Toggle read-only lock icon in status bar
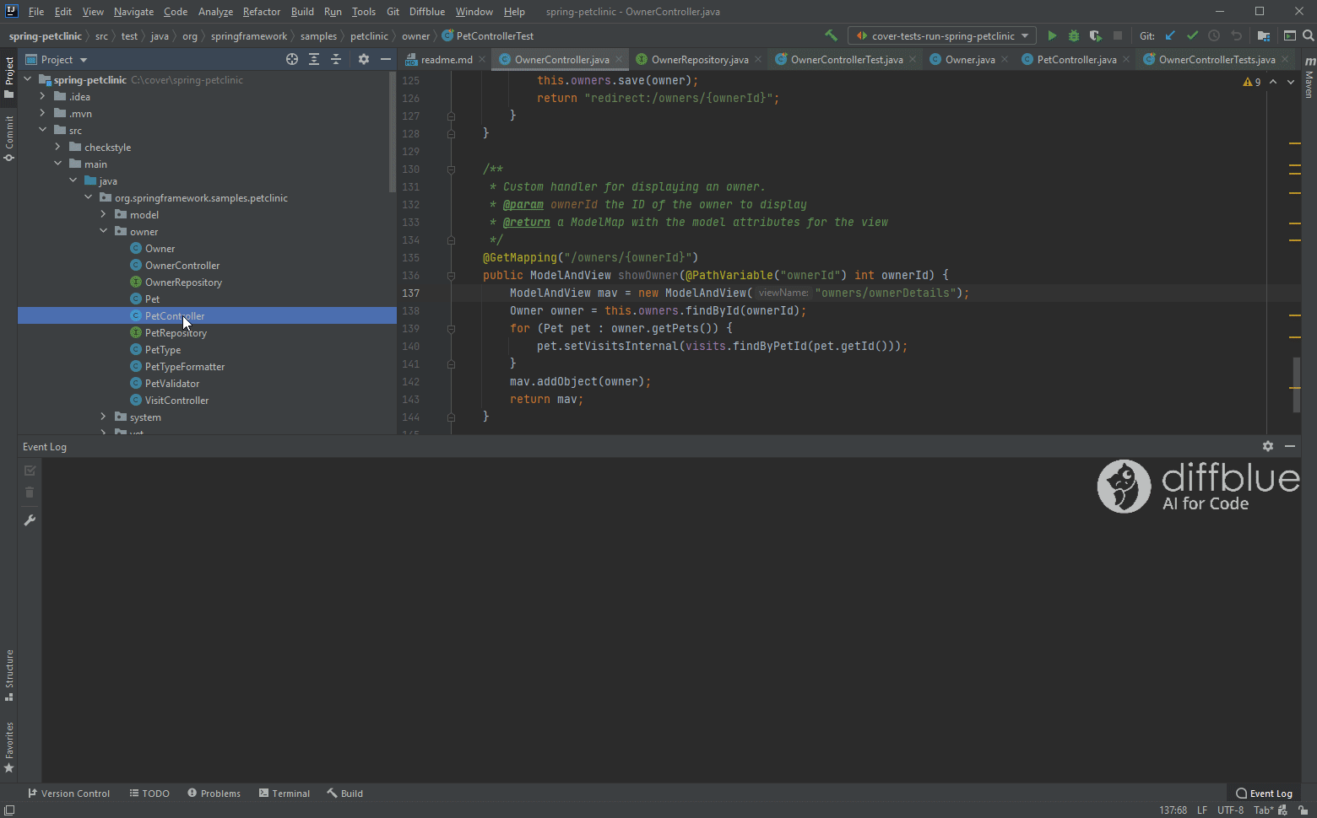 (1303, 810)
